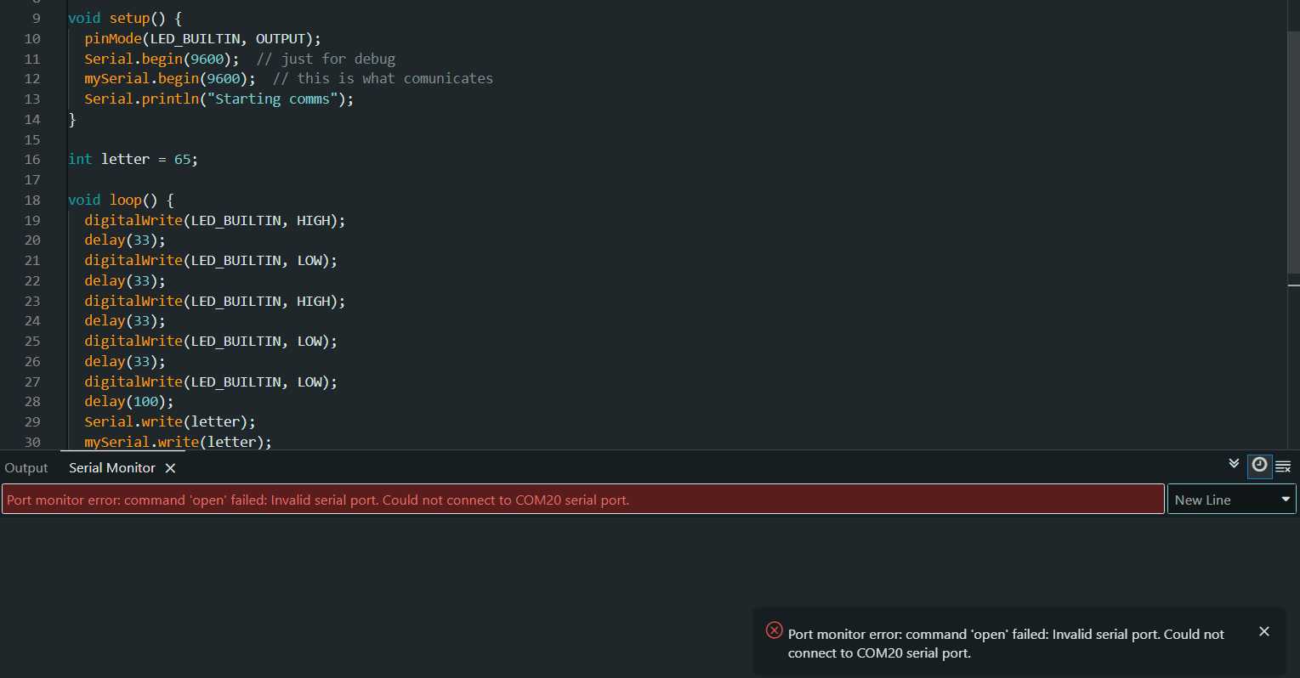Click the void loop() declaration
1300x678 pixels.
(121, 201)
